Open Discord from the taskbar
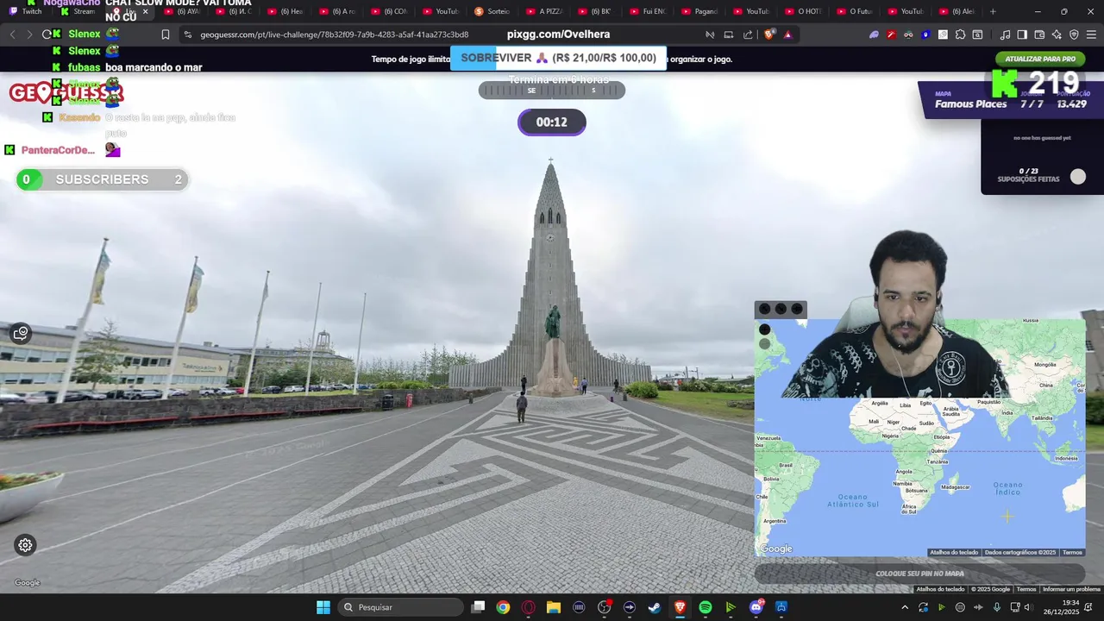The image size is (1104, 621). coord(756,607)
